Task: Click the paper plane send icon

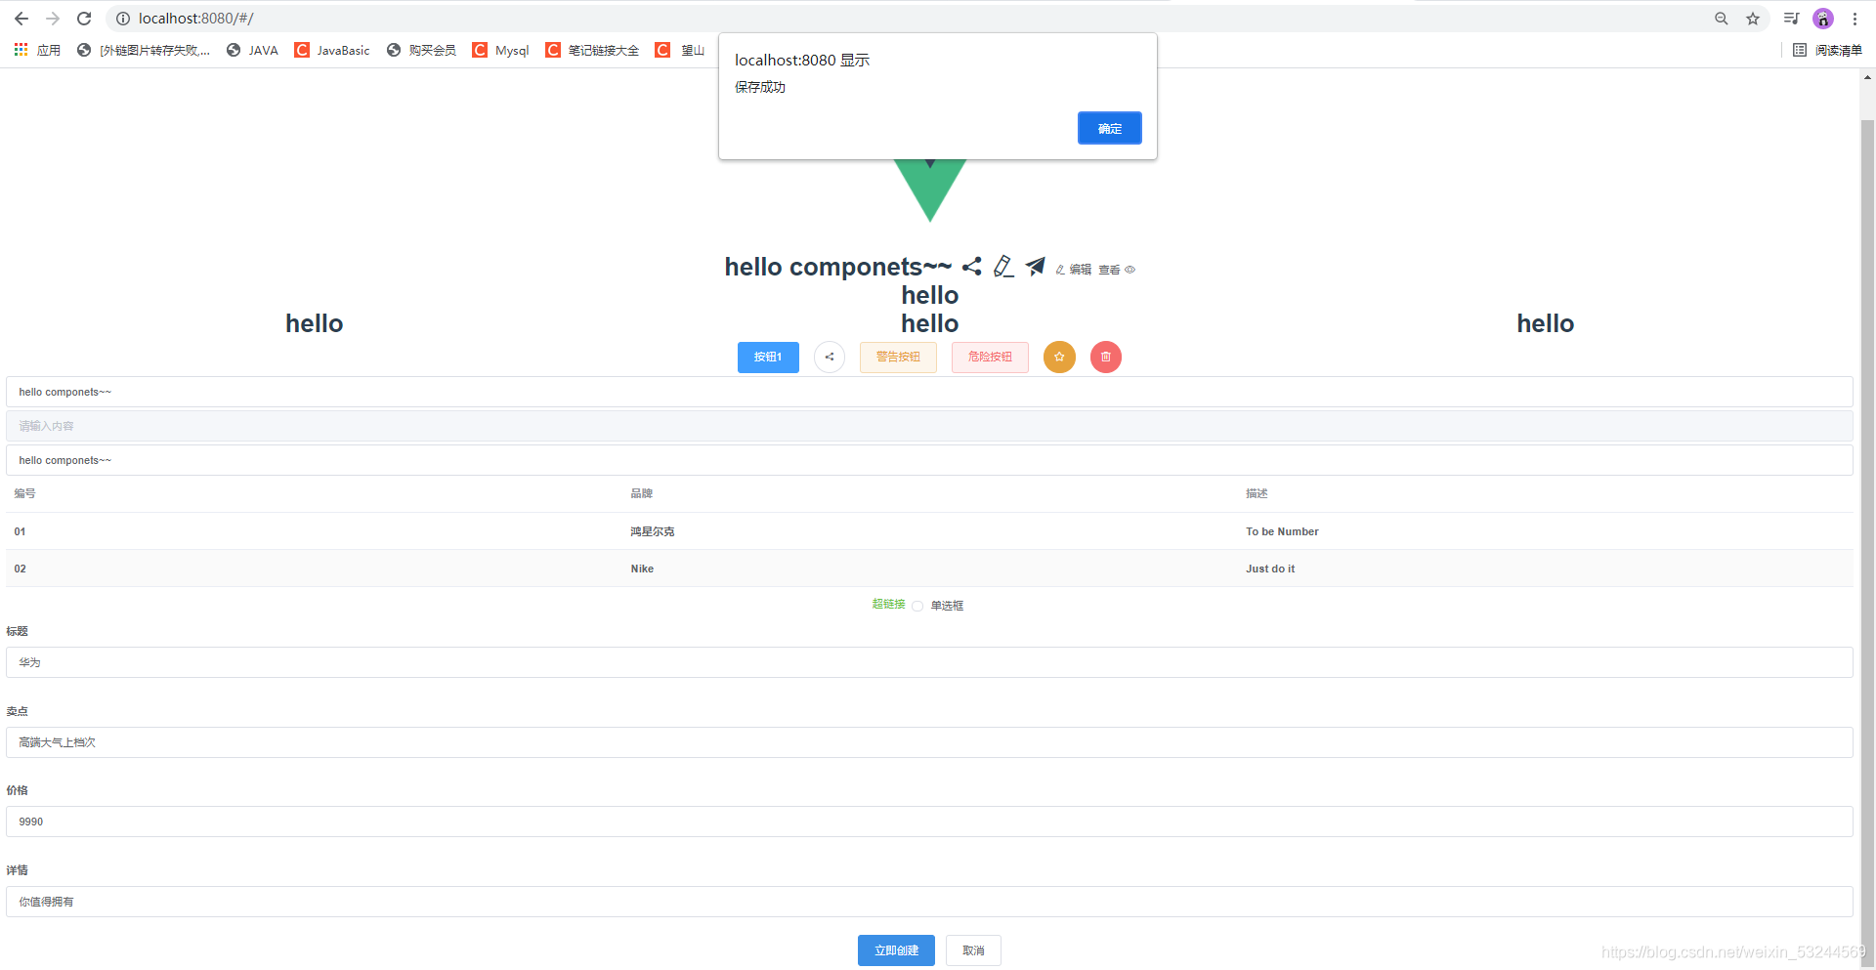Action: pos(1036,266)
